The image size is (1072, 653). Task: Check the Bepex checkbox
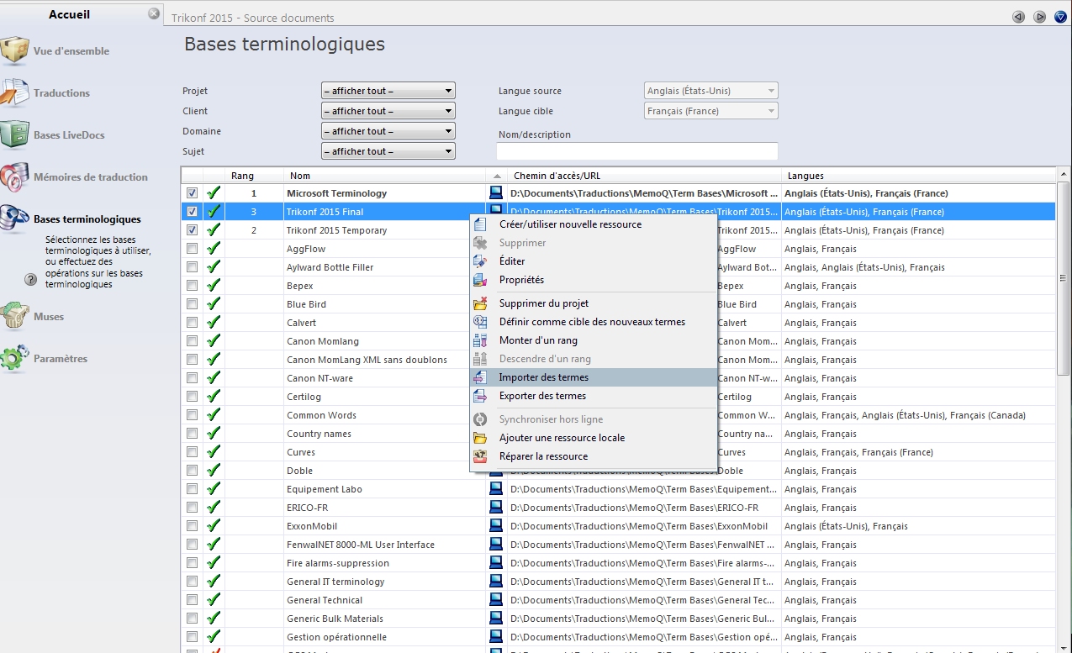point(192,286)
